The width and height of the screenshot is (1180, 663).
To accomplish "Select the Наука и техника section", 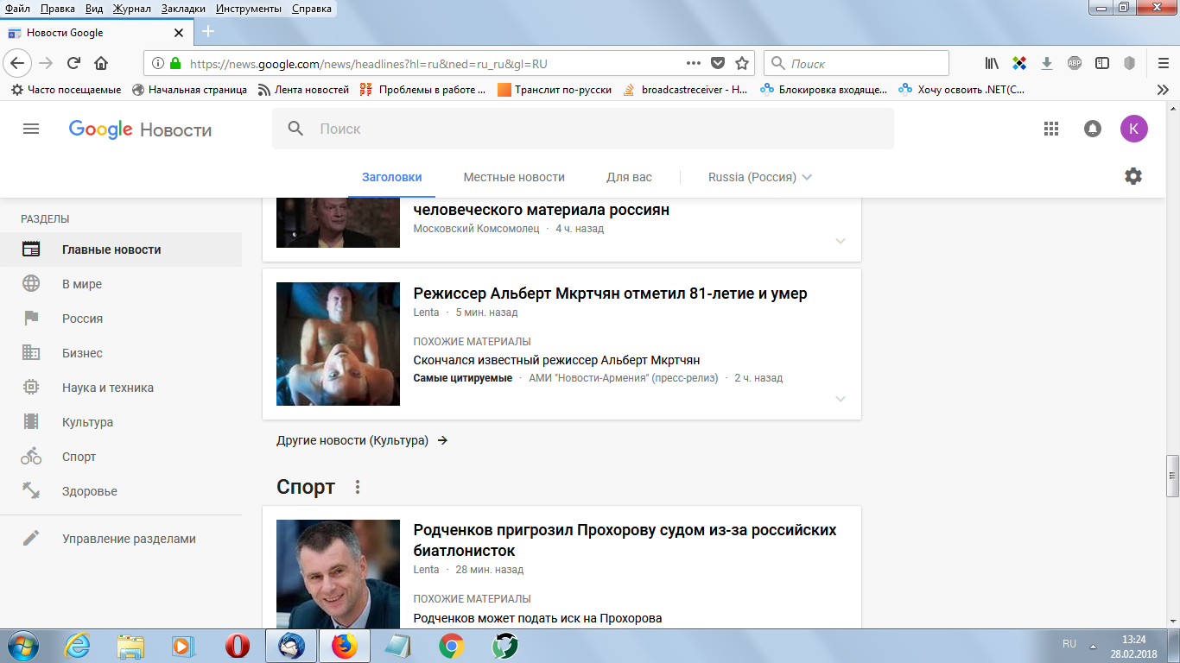I will tap(108, 388).
